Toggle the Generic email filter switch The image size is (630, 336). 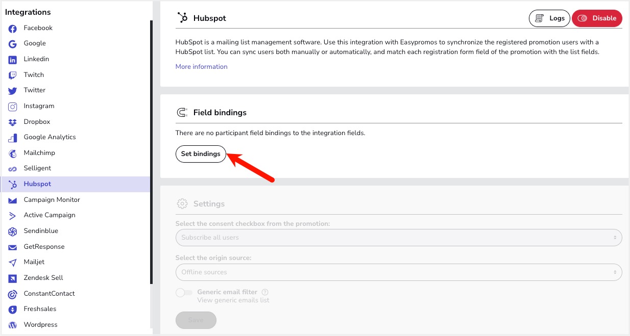tap(184, 293)
